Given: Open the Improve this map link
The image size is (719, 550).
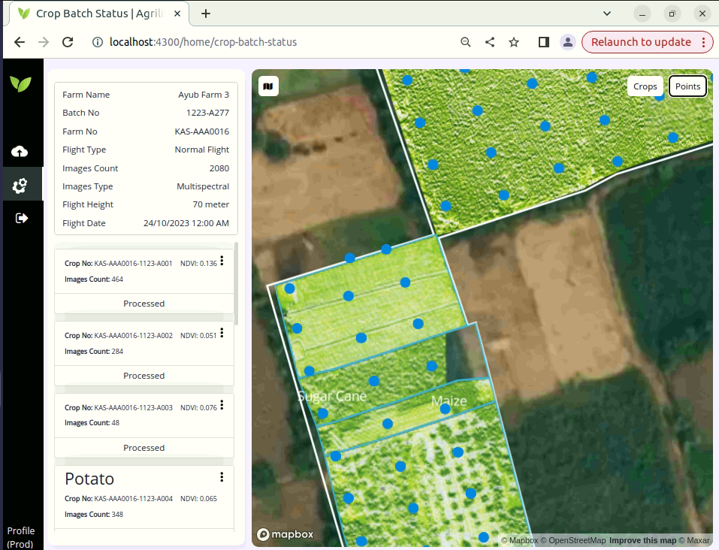Looking at the screenshot, I should tap(642, 539).
